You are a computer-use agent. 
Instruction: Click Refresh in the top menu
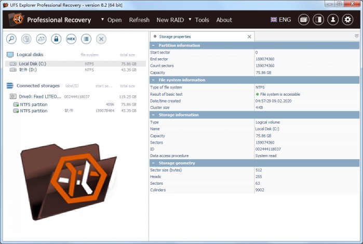(139, 20)
